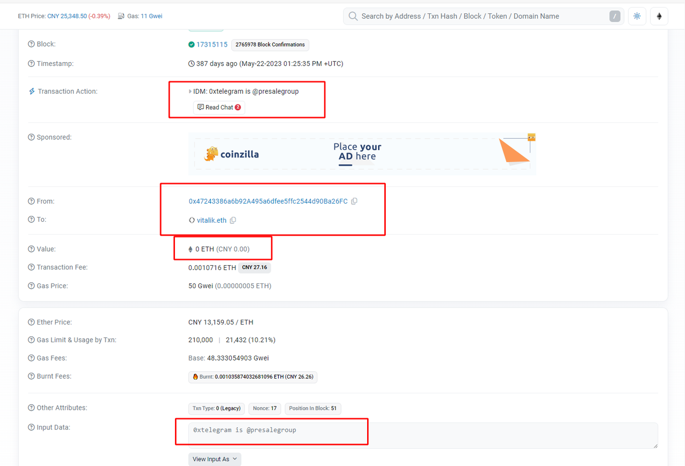
Task: Open the View Input As dropdown
Action: pos(215,459)
